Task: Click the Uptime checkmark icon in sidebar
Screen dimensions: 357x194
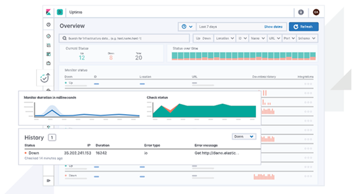Action: click(45, 78)
